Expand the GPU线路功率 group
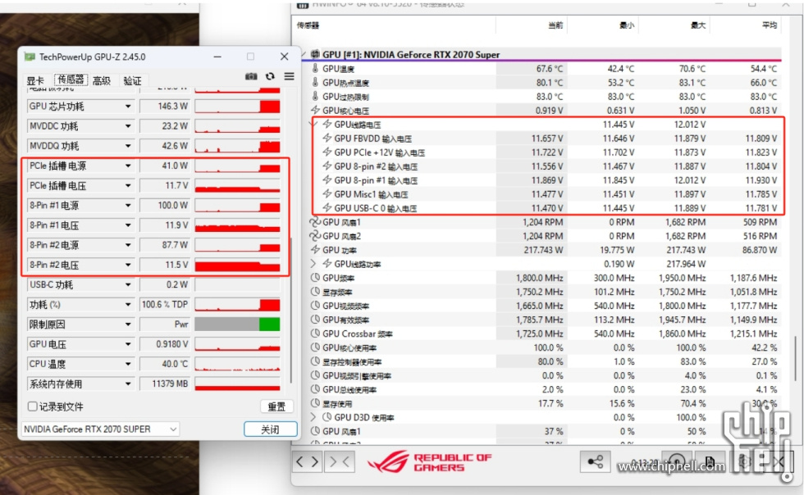This screenshot has height=495, width=804. click(313, 264)
